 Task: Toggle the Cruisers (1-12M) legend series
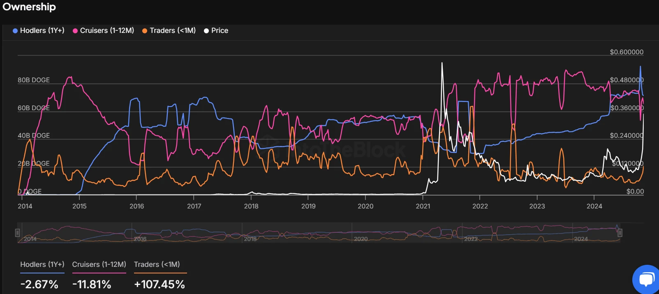coord(104,30)
